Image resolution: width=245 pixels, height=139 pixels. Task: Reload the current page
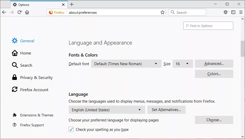coord(19,12)
